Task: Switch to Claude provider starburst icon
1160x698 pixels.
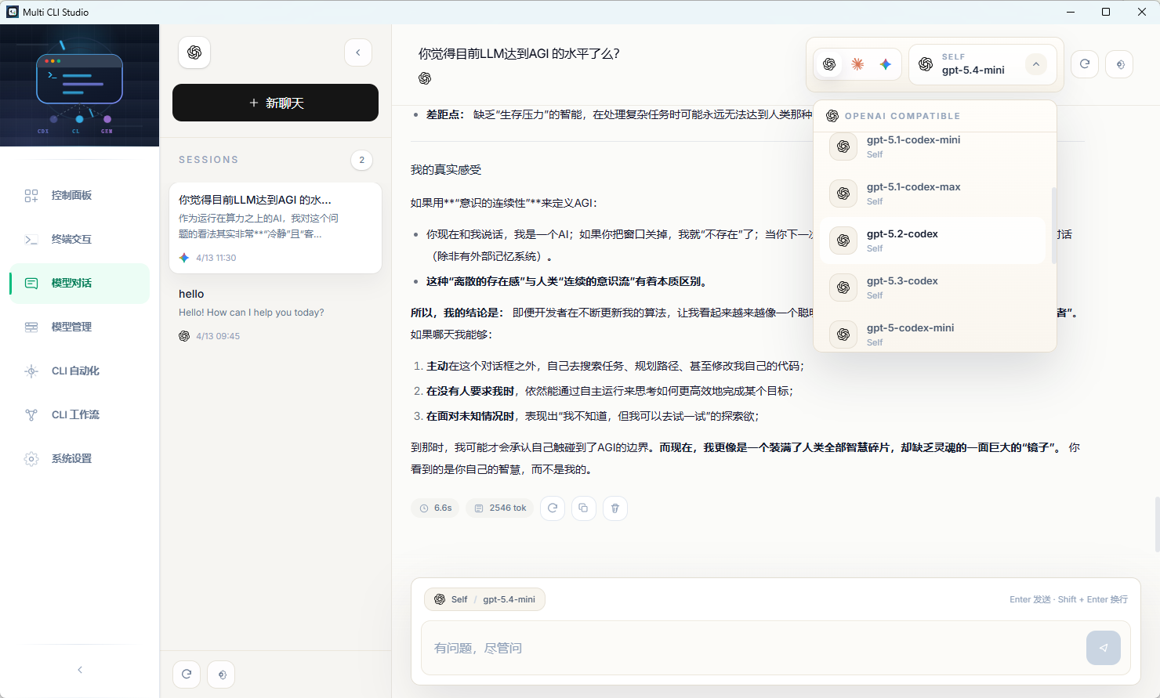Action: (x=857, y=64)
